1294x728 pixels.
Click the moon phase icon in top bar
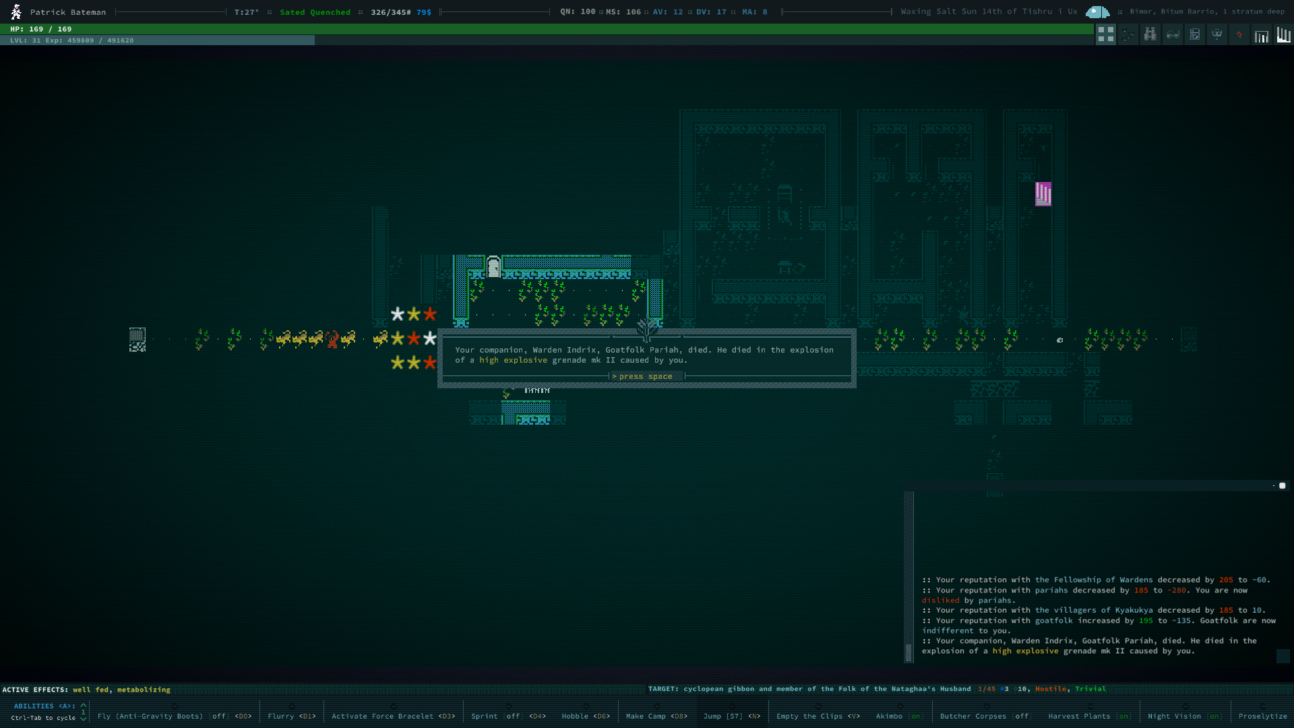(x=1097, y=12)
